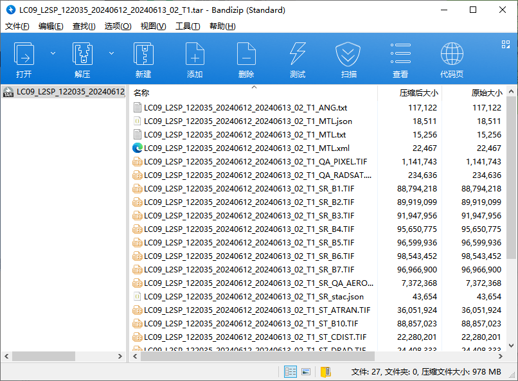This screenshot has height=381, width=518.
Task: Expand the 解压 dropdown arrow
Action: coord(112,53)
